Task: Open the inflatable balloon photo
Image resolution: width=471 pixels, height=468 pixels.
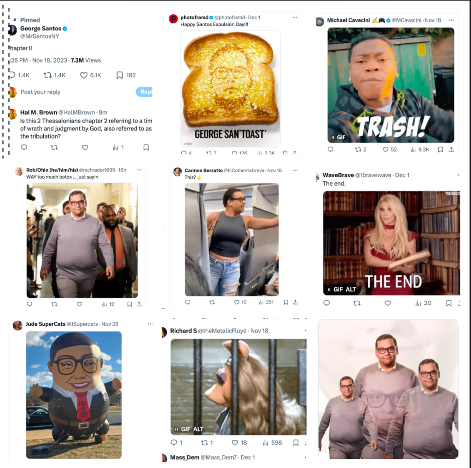Action: pyautogui.click(x=74, y=395)
